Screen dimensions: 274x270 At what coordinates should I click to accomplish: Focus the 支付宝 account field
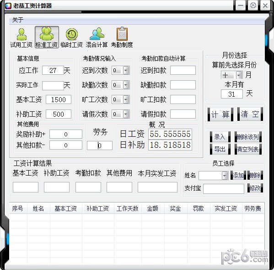(x=224, y=189)
